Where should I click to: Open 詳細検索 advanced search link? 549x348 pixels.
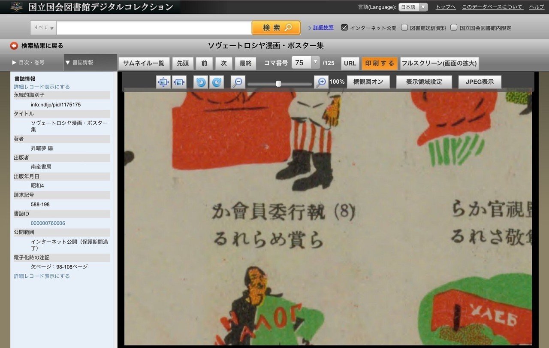click(x=323, y=27)
